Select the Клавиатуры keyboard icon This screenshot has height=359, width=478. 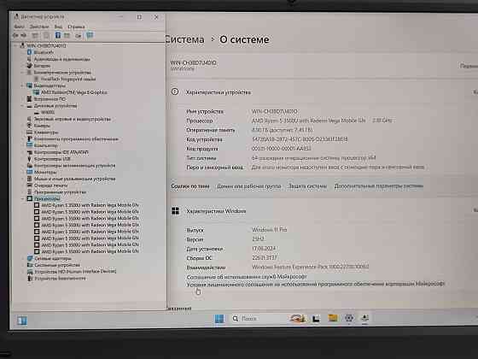point(29,132)
